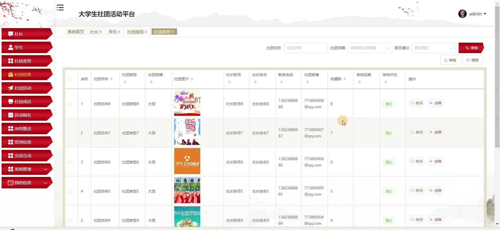Select the checkbox for row 社团名称6
Screen dimensions: 500x230
tap(70, 162)
